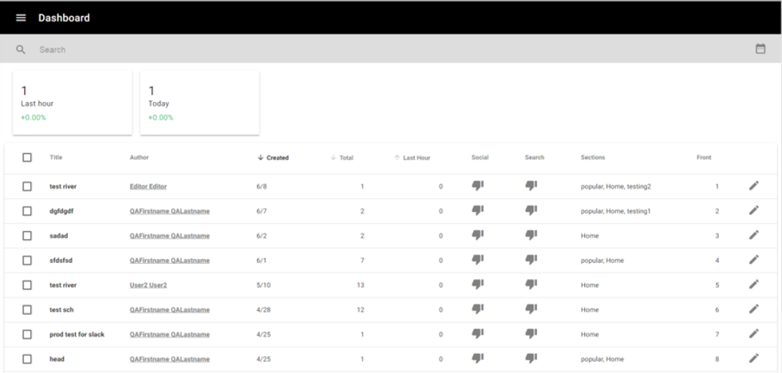Image resolution: width=782 pixels, height=373 pixels.
Task: Click Search thumbs-down for test sch row
Action: click(531, 309)
